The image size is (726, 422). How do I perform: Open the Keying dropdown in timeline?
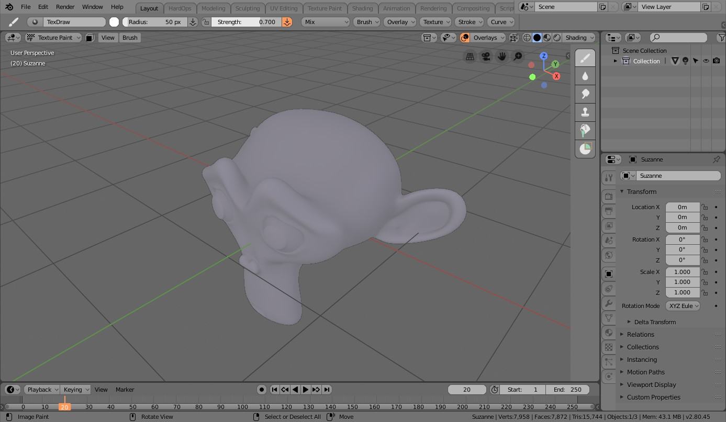pos(76,390)
